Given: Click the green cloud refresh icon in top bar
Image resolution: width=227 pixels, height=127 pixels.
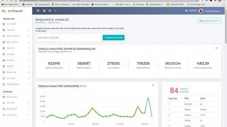Looking at the screenshot, I should pos(55,11).
